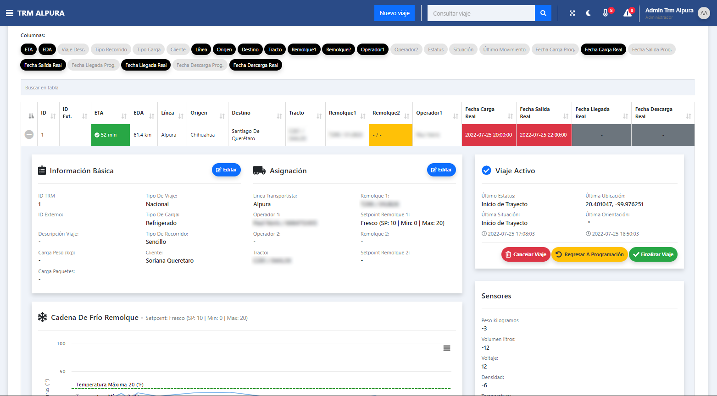Open warning triangle notifications
Viewport: 717px width, 396px height.
(628, 13)
